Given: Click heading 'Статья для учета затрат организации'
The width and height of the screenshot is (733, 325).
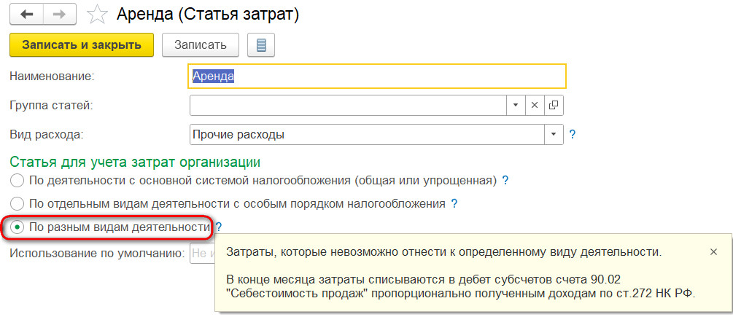Looking at the screenshot, I should [135, 162].
